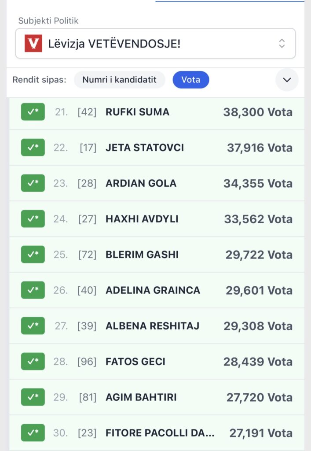
Task: Click the 28,439 Vota count for Fatos Geci
Action: (258, 362)
